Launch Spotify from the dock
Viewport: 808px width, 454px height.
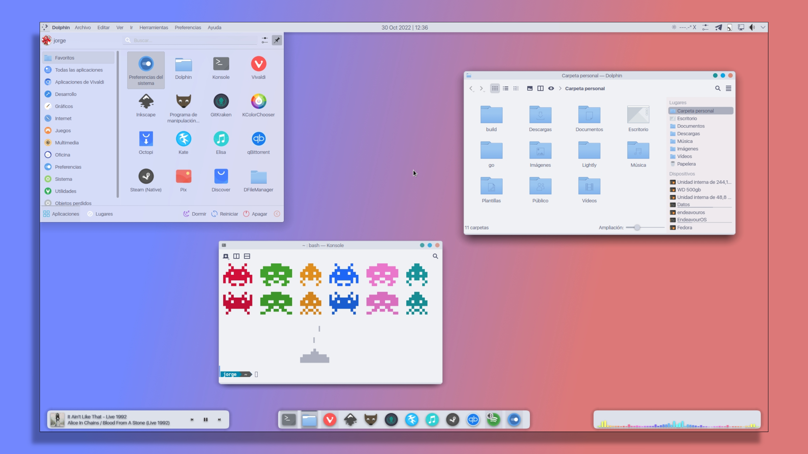pyautogui.click(x=493, y=419)
